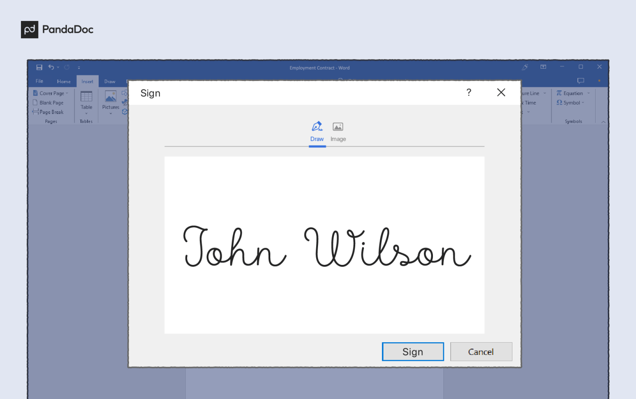
Task: Click the Coming Soon megaphone icon
Action: (x=525, y=67)
